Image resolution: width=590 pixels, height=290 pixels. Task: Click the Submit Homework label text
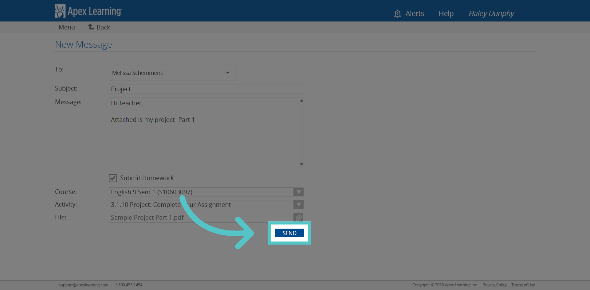pos(147,178)
